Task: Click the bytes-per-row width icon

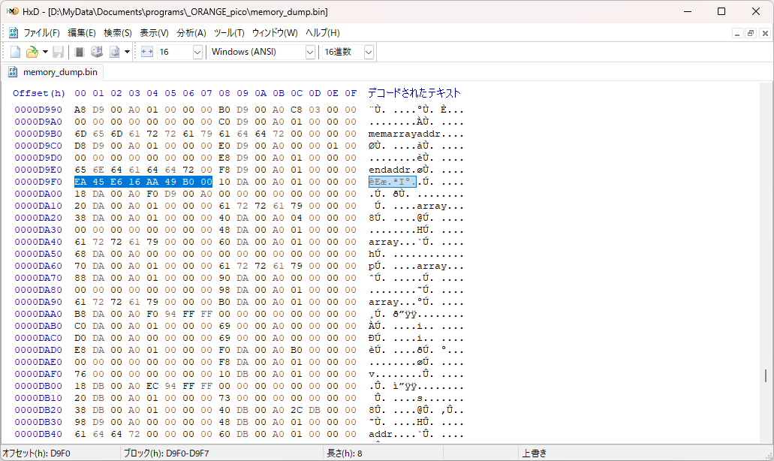Action: click(147, 52)
